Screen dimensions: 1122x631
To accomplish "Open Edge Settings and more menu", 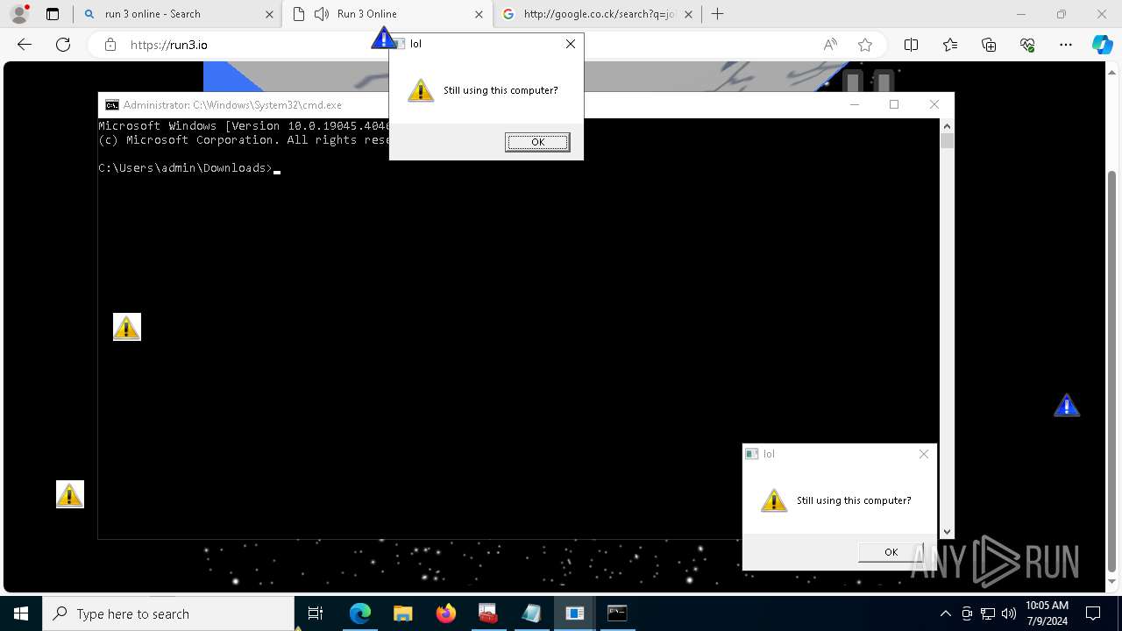I will [x=1066, y=45].
